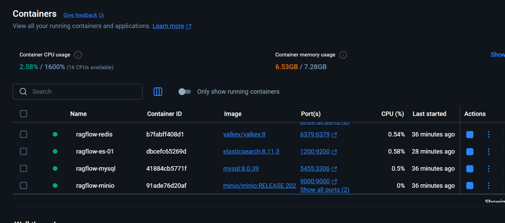The image size is (505, 223).
Task: Click container ID dbcefc65269d
Action: pyautogui.click(x=166, y=152)
